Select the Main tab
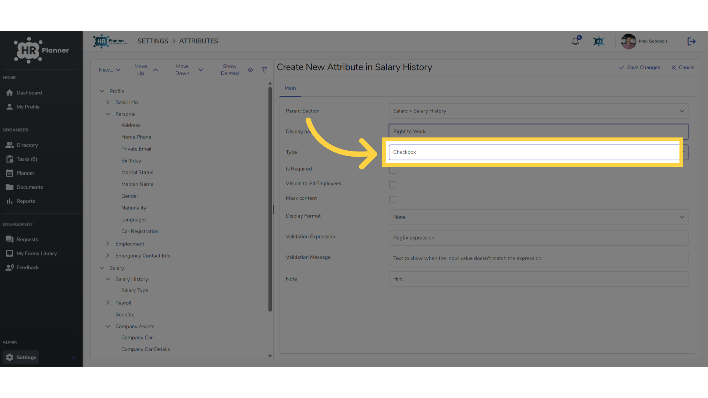708x398 pixels. (x=290, y=88)
